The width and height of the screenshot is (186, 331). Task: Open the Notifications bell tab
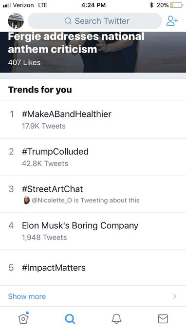pyautogui.click(x=116, y=318)
